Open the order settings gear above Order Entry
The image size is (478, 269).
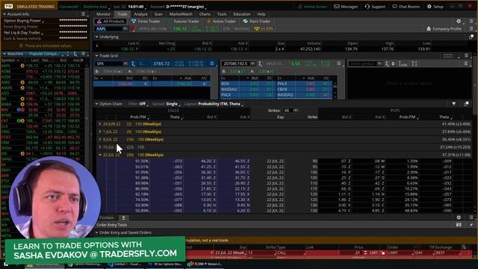[x=459, y=217]
